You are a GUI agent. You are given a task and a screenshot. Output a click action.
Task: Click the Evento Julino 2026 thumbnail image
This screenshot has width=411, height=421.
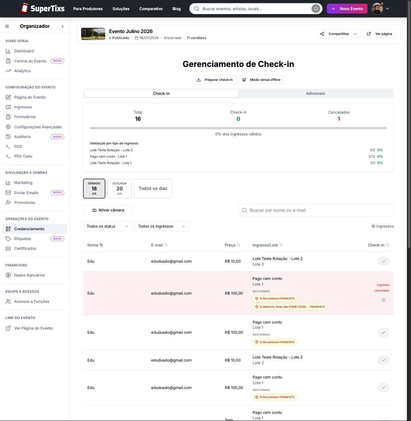93,34
